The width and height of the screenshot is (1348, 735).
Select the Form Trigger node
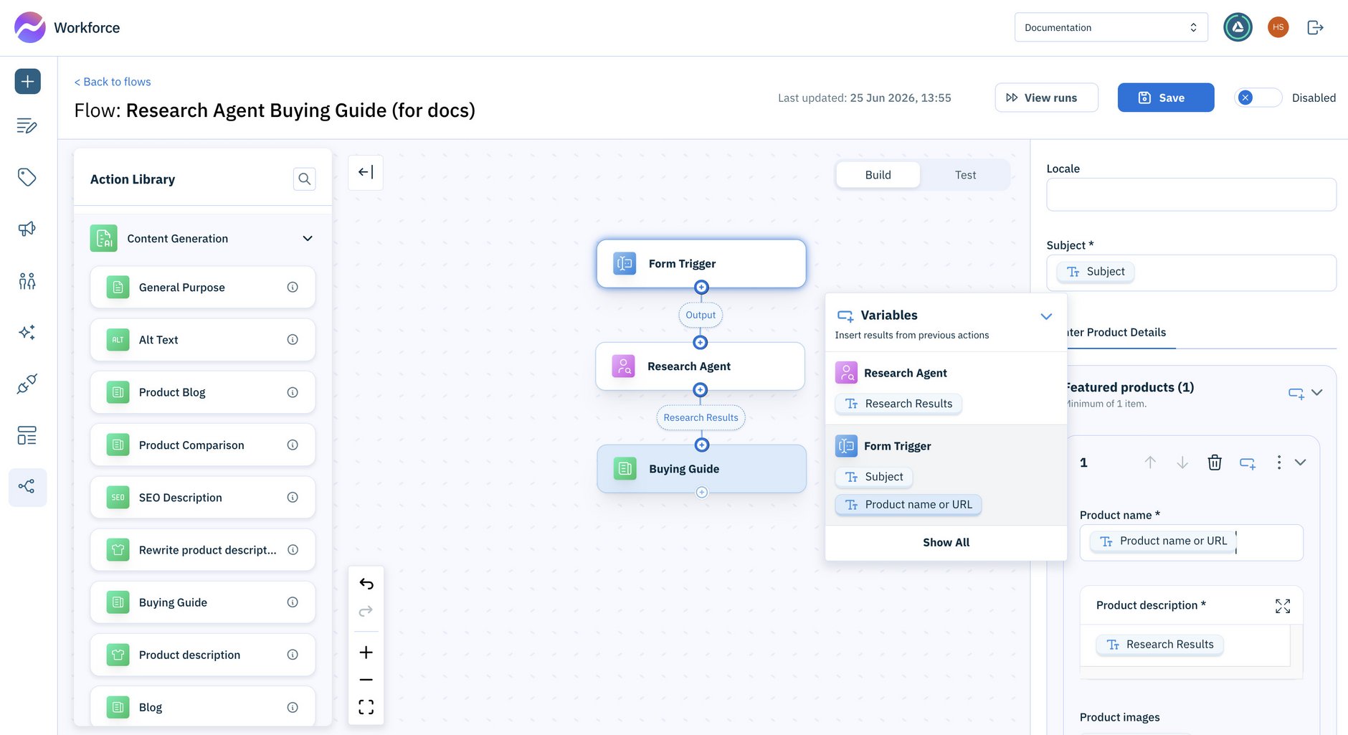(701, 263)
